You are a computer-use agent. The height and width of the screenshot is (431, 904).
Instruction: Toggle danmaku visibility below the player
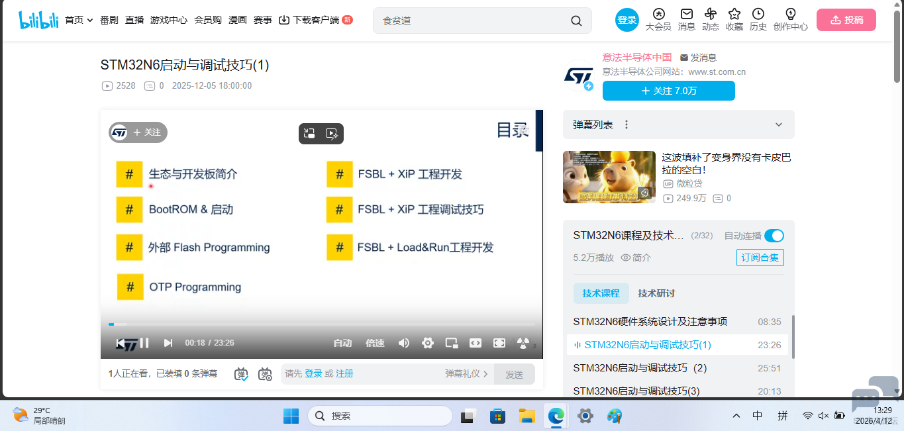[x=241, y=374]
